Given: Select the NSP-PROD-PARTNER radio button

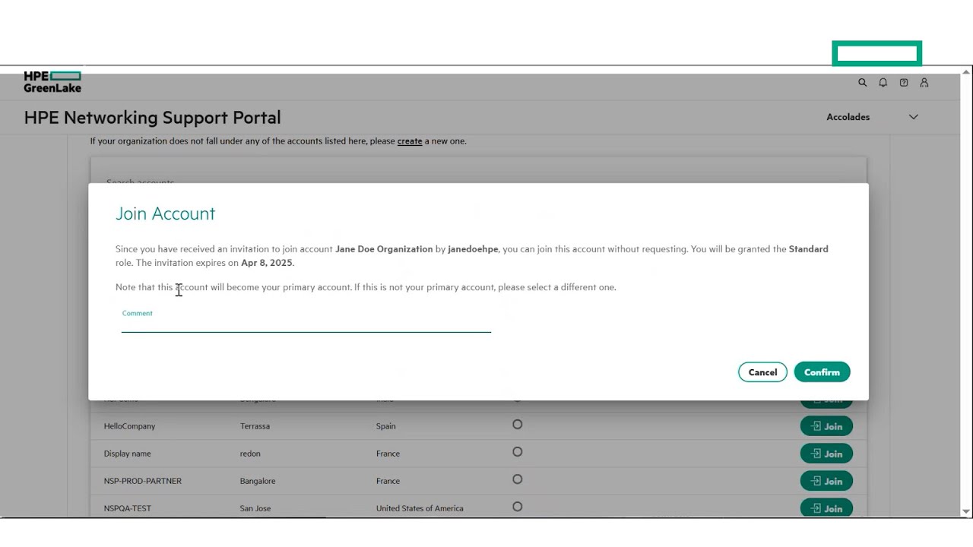Looking at the screenshot, I should 517,479.
